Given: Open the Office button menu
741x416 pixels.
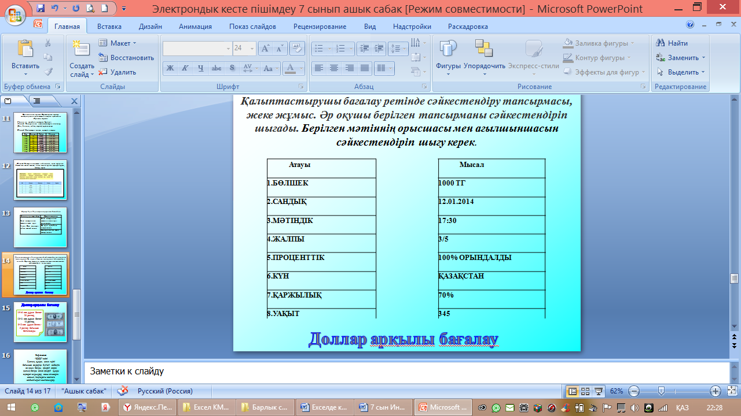Looking at the screenshot, I should tap(14, 12).
